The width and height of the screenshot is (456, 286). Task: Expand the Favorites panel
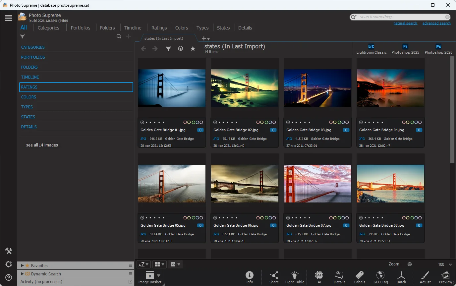point(23,265)
